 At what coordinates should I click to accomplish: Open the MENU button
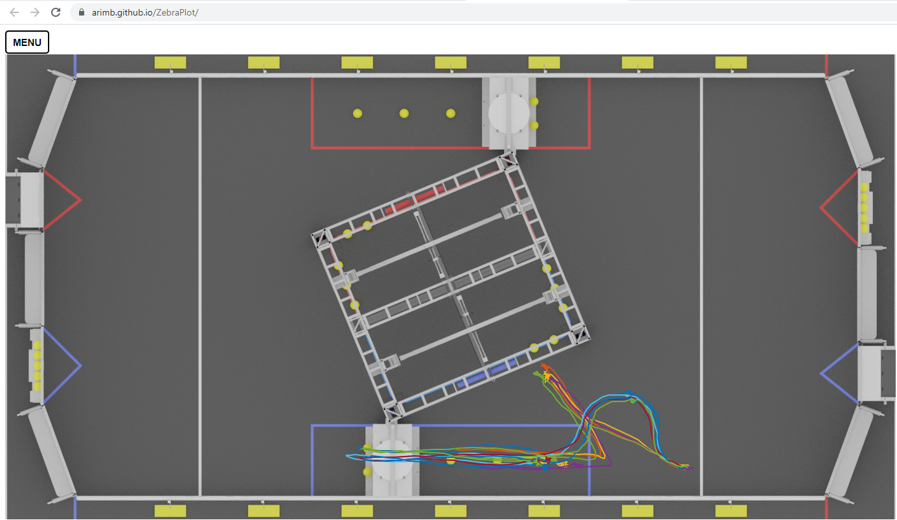tap(27, 42)
